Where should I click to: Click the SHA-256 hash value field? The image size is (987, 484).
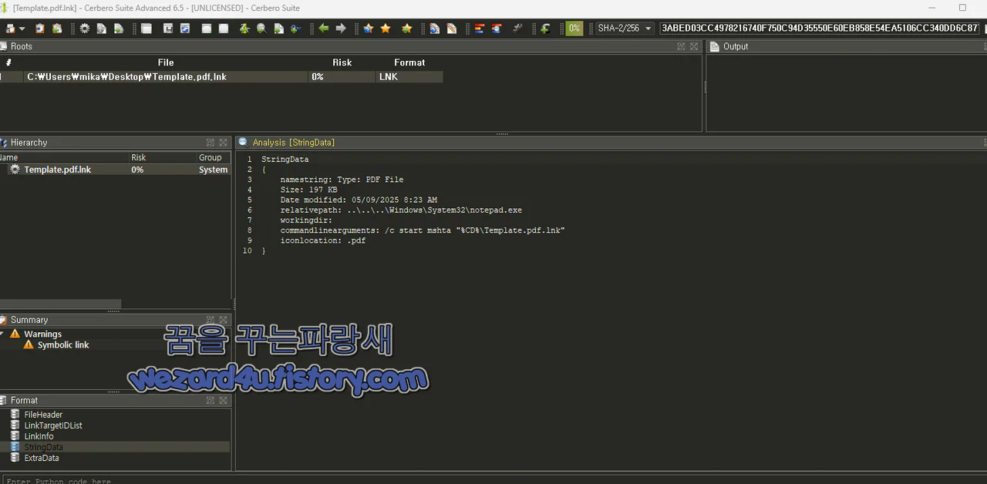(820, 29)
